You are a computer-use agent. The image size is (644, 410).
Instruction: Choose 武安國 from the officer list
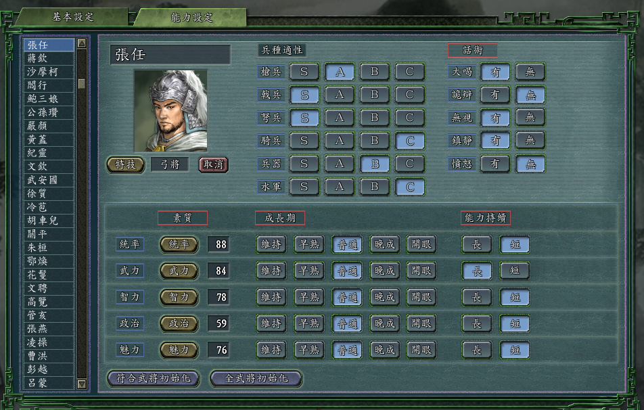pos(49,180)
